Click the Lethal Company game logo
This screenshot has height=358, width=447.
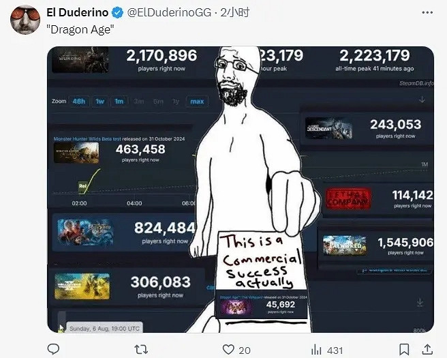pyautogui.click(x=348, y=198)
